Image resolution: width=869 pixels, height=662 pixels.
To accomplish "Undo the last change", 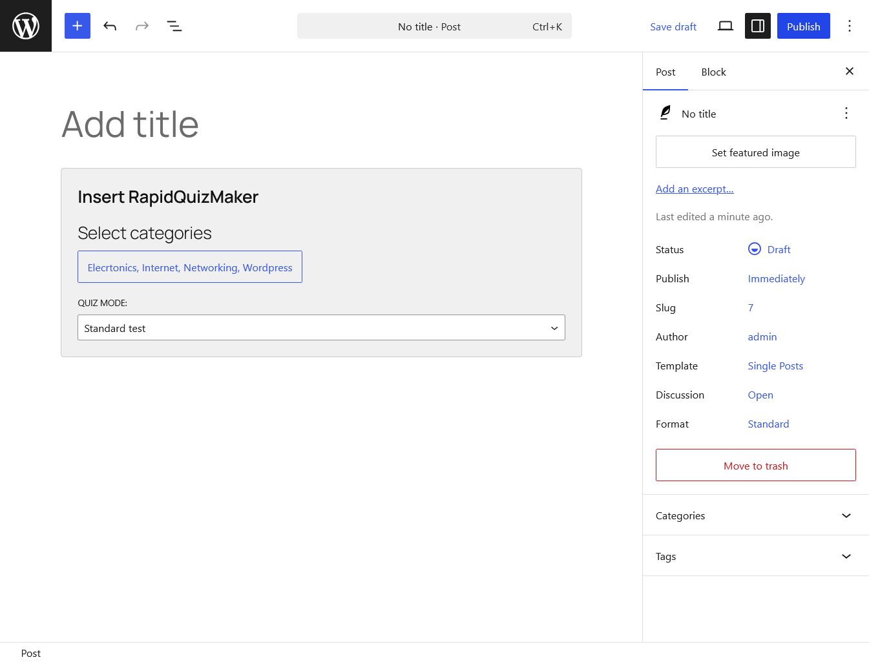I will [x=110, y=26].
